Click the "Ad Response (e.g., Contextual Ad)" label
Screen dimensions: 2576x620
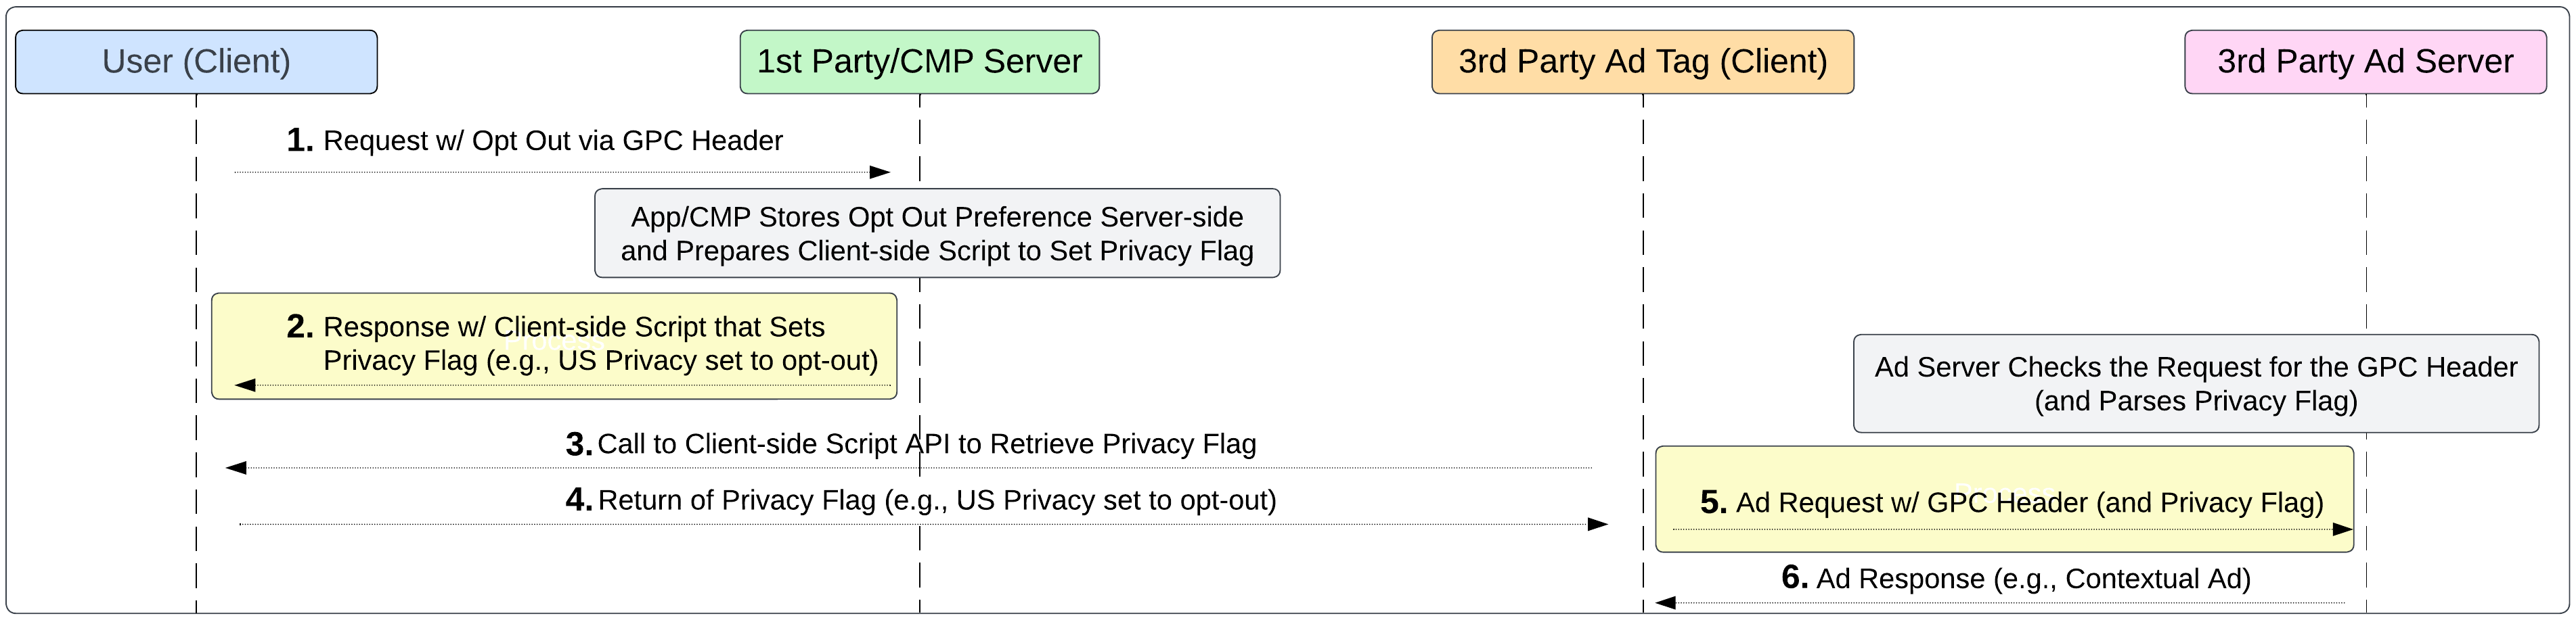pos(2033,579)
